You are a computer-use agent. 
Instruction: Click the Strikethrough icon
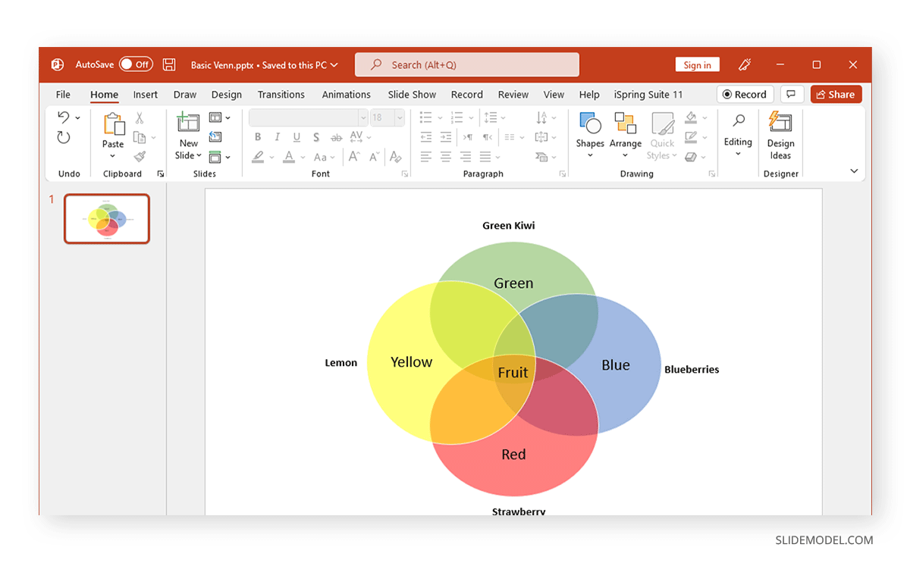tap(336, 137)
